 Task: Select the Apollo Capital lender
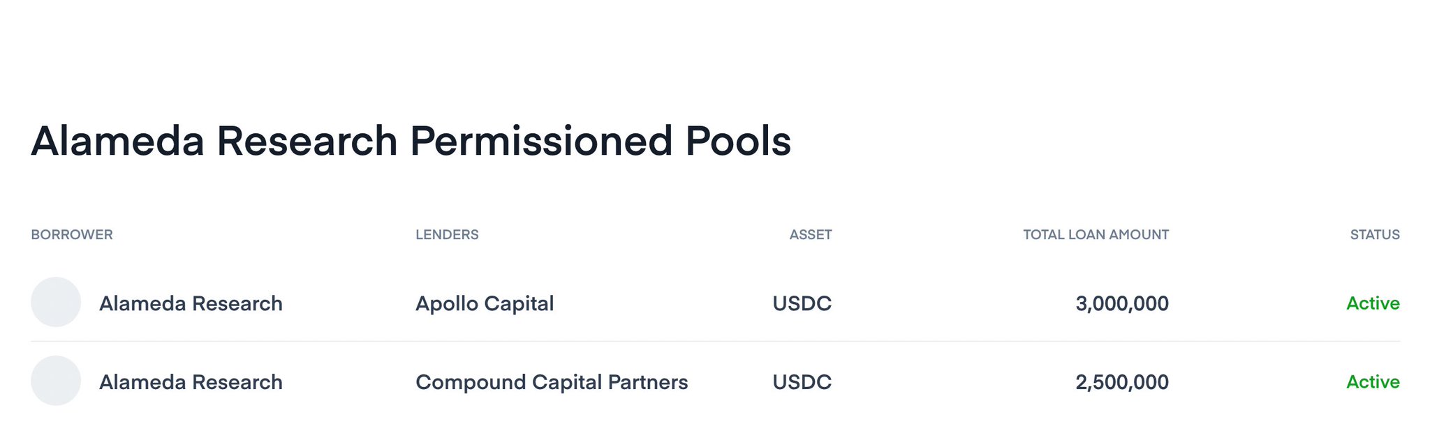click(485, 303)
